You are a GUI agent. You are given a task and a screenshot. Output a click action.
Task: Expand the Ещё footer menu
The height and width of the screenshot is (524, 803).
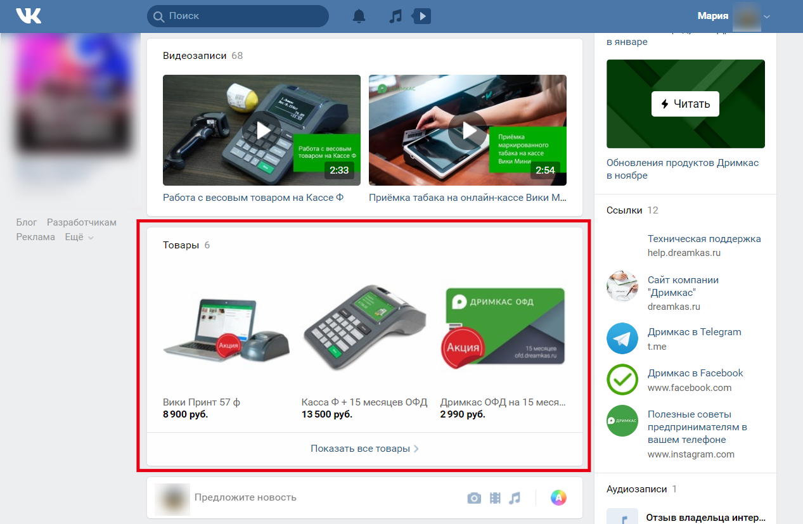79,237
